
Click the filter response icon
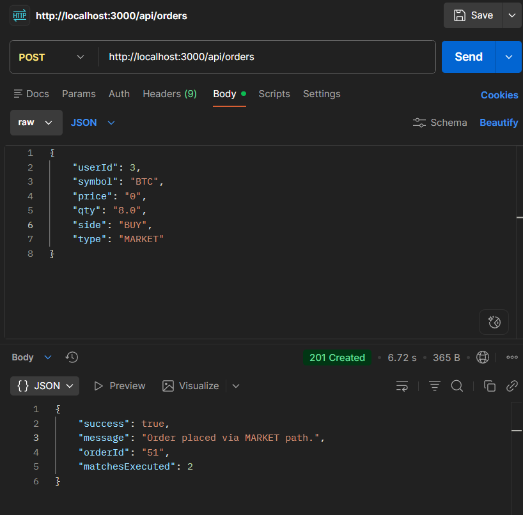tap(435, 386)
